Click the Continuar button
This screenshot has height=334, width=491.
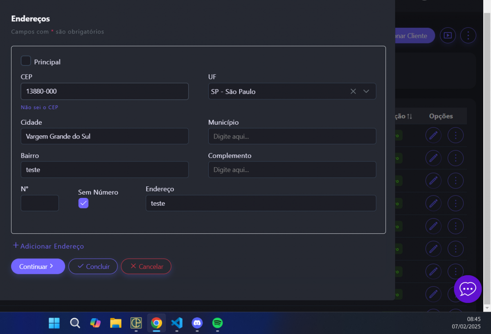tap(38, 267)
